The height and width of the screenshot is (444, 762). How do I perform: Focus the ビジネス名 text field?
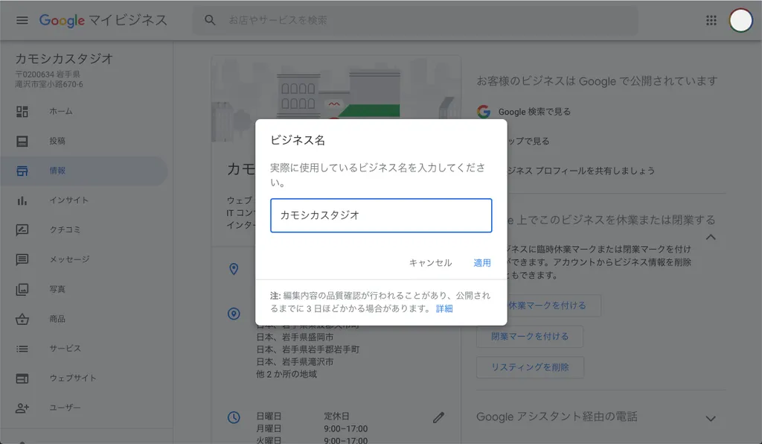pos(381,215)
